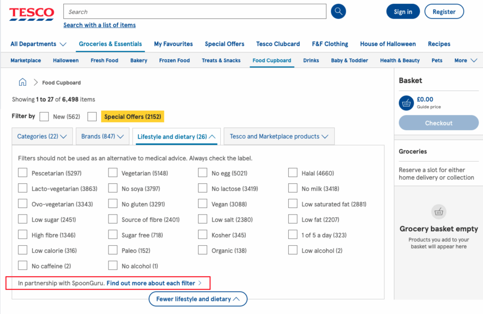Click the blue basket icon beside £0.00
This screenshot has height=314, width=483.
point(406,102)
